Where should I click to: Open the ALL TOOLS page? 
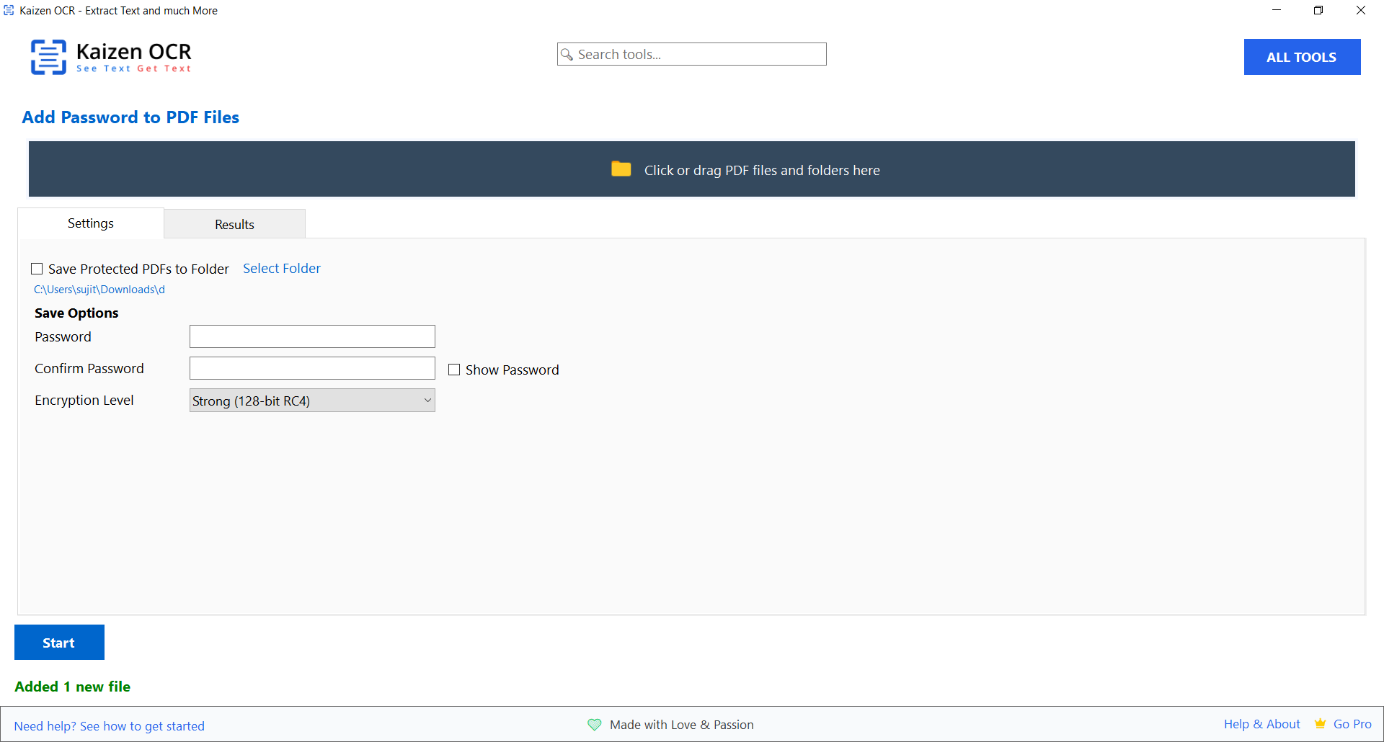click(x=1301, y=57)
